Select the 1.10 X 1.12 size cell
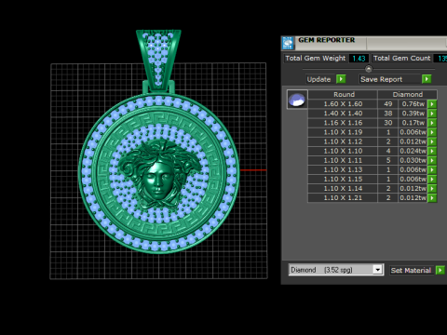 (343, 141)
